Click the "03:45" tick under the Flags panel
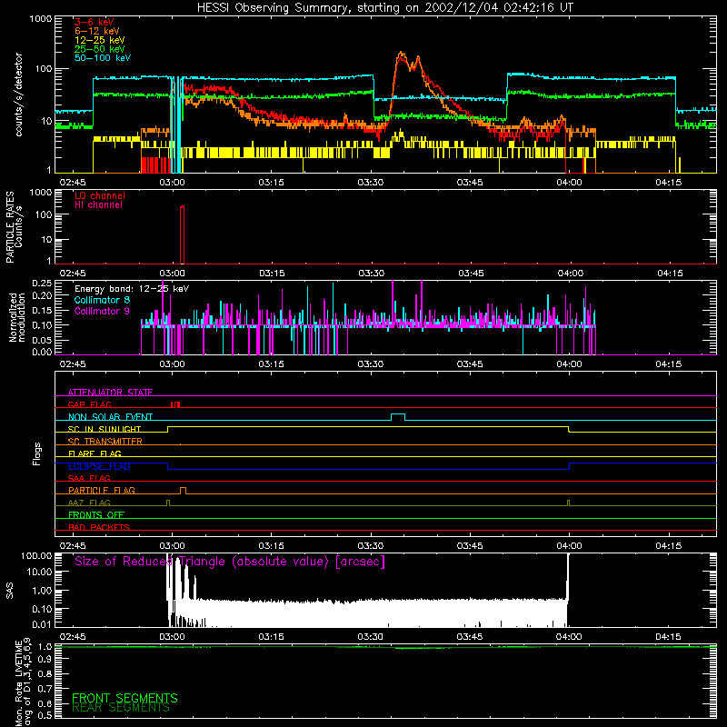 (470, 546)
